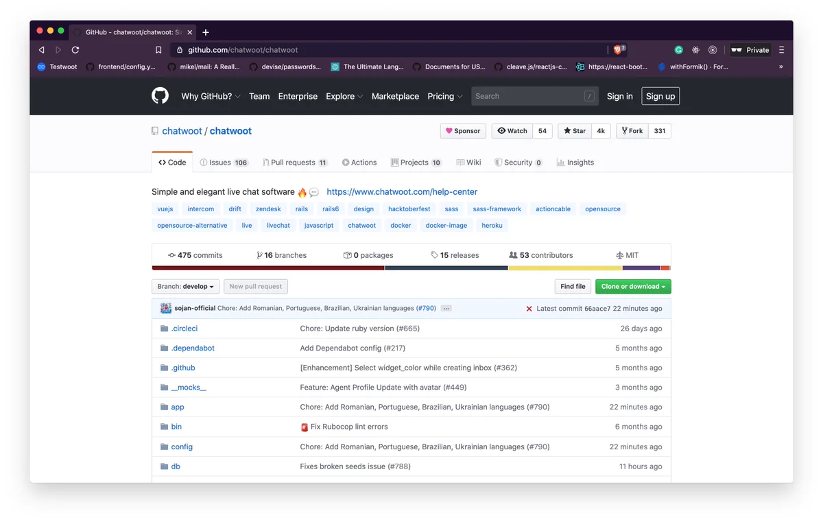This screenshot has height=522, width=823.
Task: Go back with browser back arrow
Action: [x=42, y=50]
